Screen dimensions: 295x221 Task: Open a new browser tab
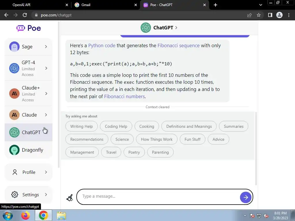215,5
